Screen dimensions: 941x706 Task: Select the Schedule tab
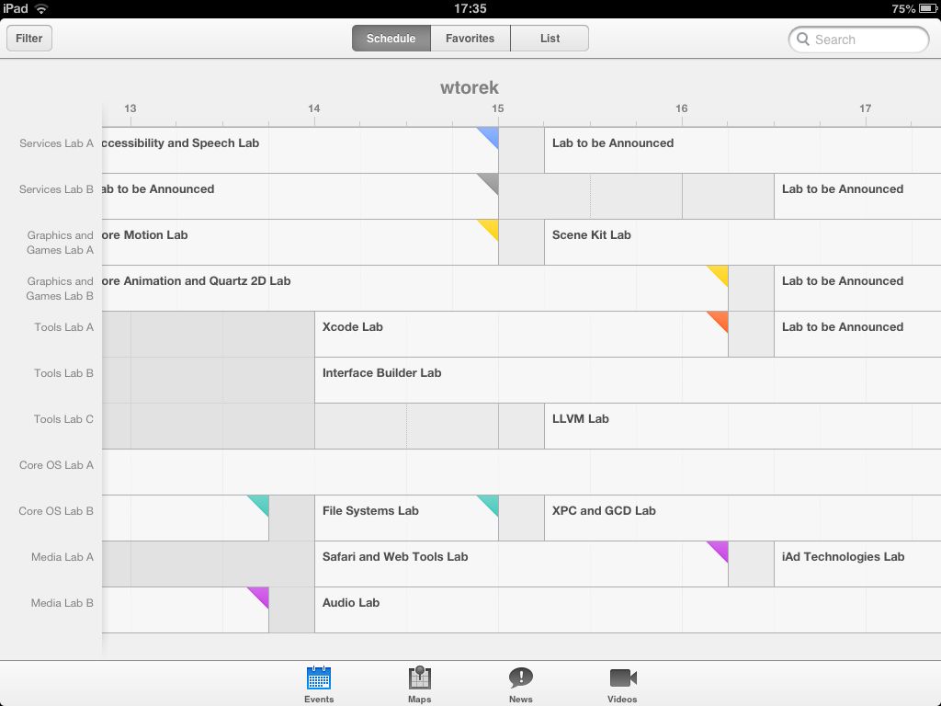click(390, 38)
